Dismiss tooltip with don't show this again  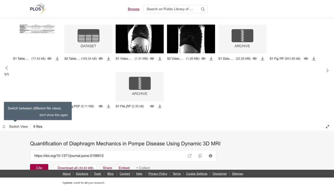coord(53,115)
